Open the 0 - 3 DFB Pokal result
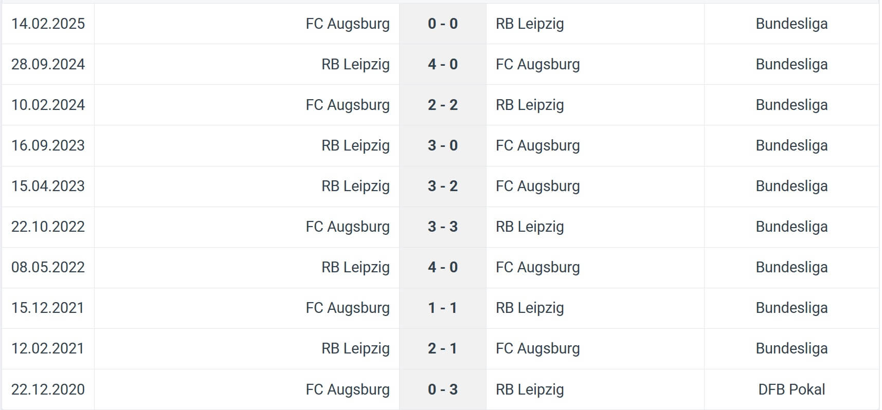882x410 pixels. [442, 389]
